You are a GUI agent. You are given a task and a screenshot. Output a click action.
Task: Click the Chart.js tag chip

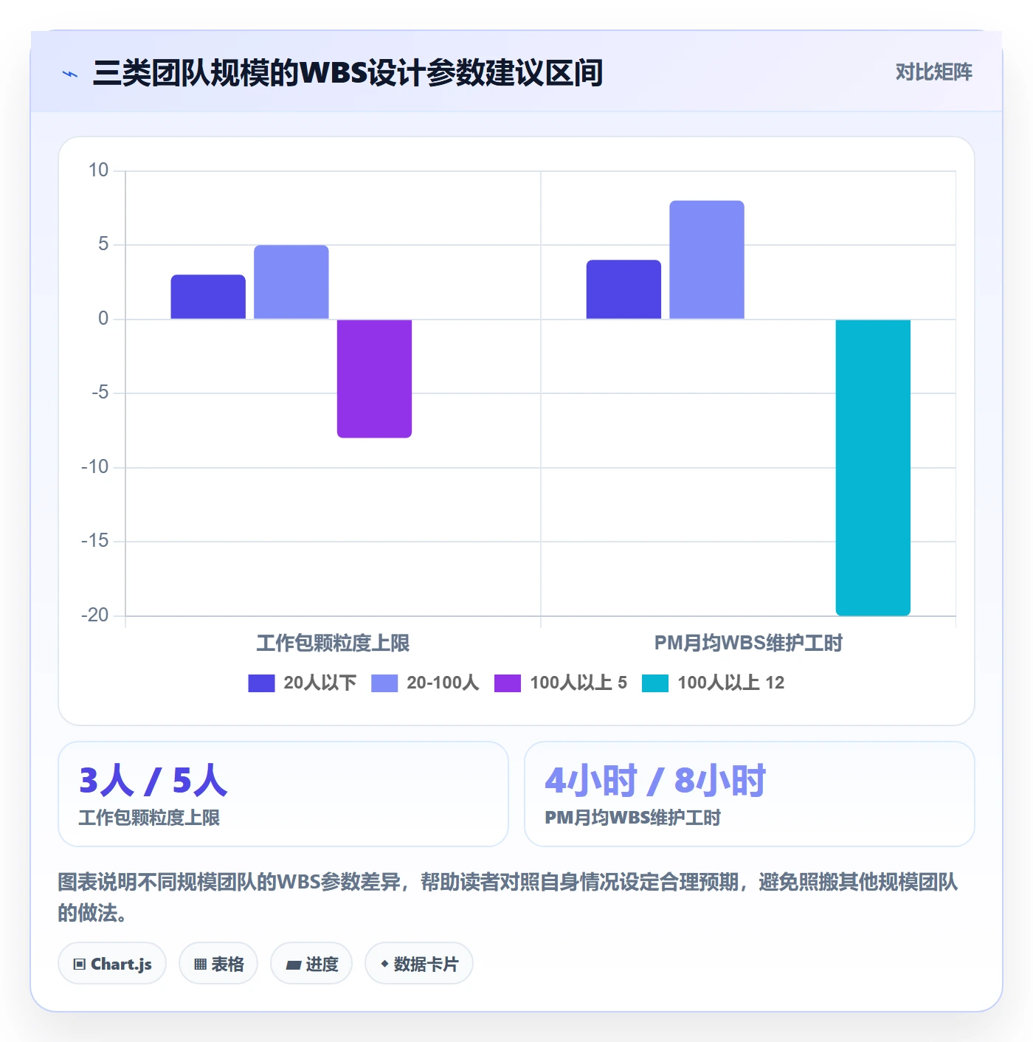(112, 963)
